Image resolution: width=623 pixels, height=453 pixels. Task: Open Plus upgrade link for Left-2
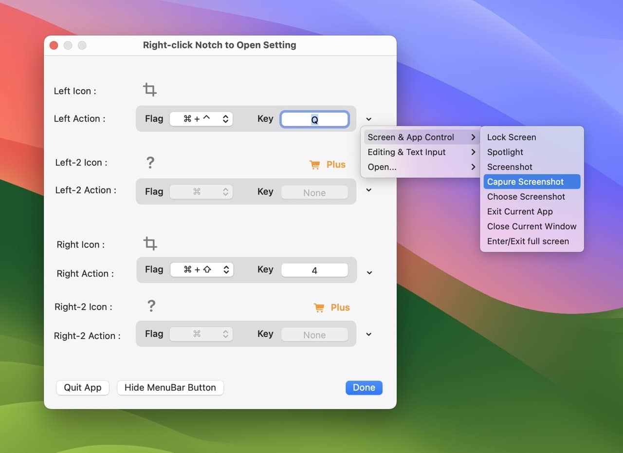336,165
